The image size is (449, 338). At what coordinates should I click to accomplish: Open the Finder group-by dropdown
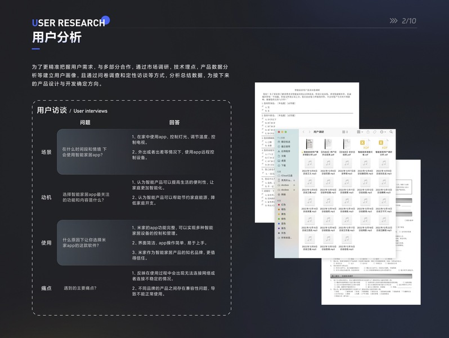pyautogui.click(x=360, y=132)
